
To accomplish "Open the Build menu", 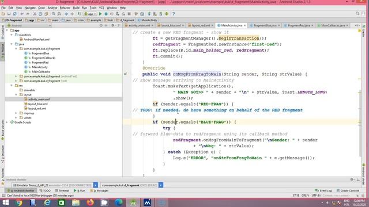I will [76, 7].
